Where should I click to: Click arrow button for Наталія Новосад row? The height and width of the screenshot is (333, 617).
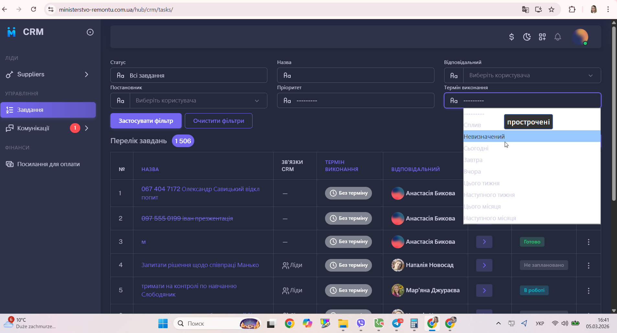[484, 265]
